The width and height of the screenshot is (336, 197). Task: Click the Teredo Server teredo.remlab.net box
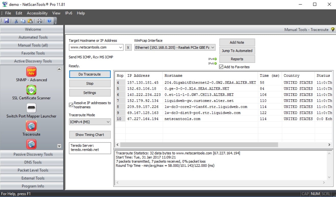click(x=90, y=148)
